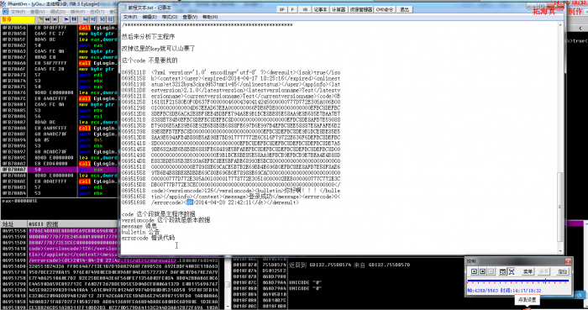
Task: Click debugger close-program X toolbar icon
Action: [x=55, y=19]
